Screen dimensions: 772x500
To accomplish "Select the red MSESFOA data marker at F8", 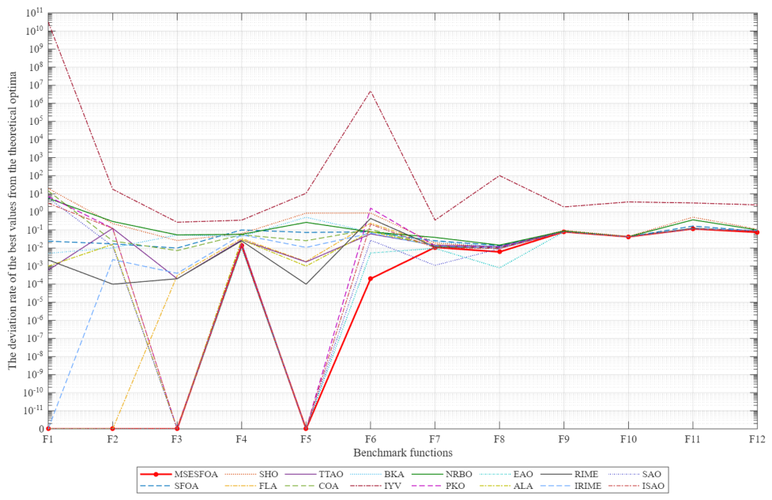I will pos(499,251).
